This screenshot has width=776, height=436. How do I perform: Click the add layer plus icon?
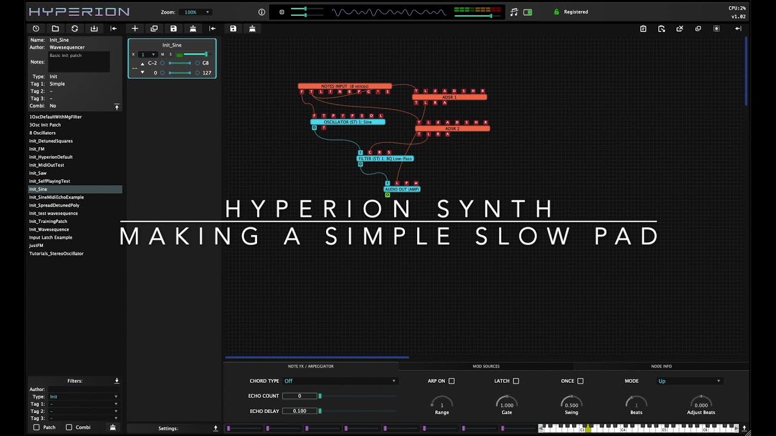click(x=135, y=28)
